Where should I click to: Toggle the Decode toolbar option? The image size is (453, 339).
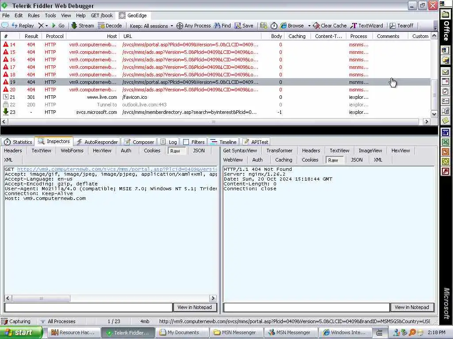coord(110,26)
